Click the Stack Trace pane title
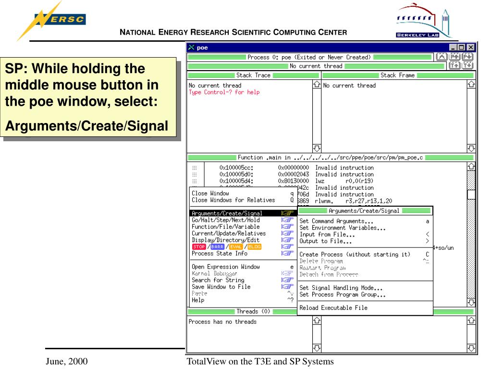This screenshot has height=369, width=492. click(x=253, y=75)
